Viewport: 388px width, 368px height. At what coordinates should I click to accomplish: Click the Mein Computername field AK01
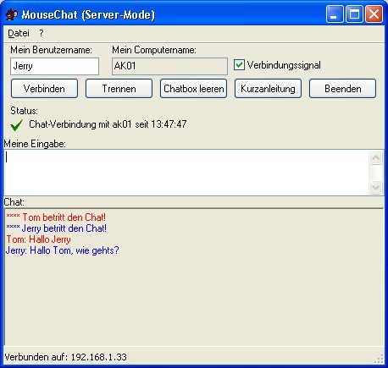169,66
